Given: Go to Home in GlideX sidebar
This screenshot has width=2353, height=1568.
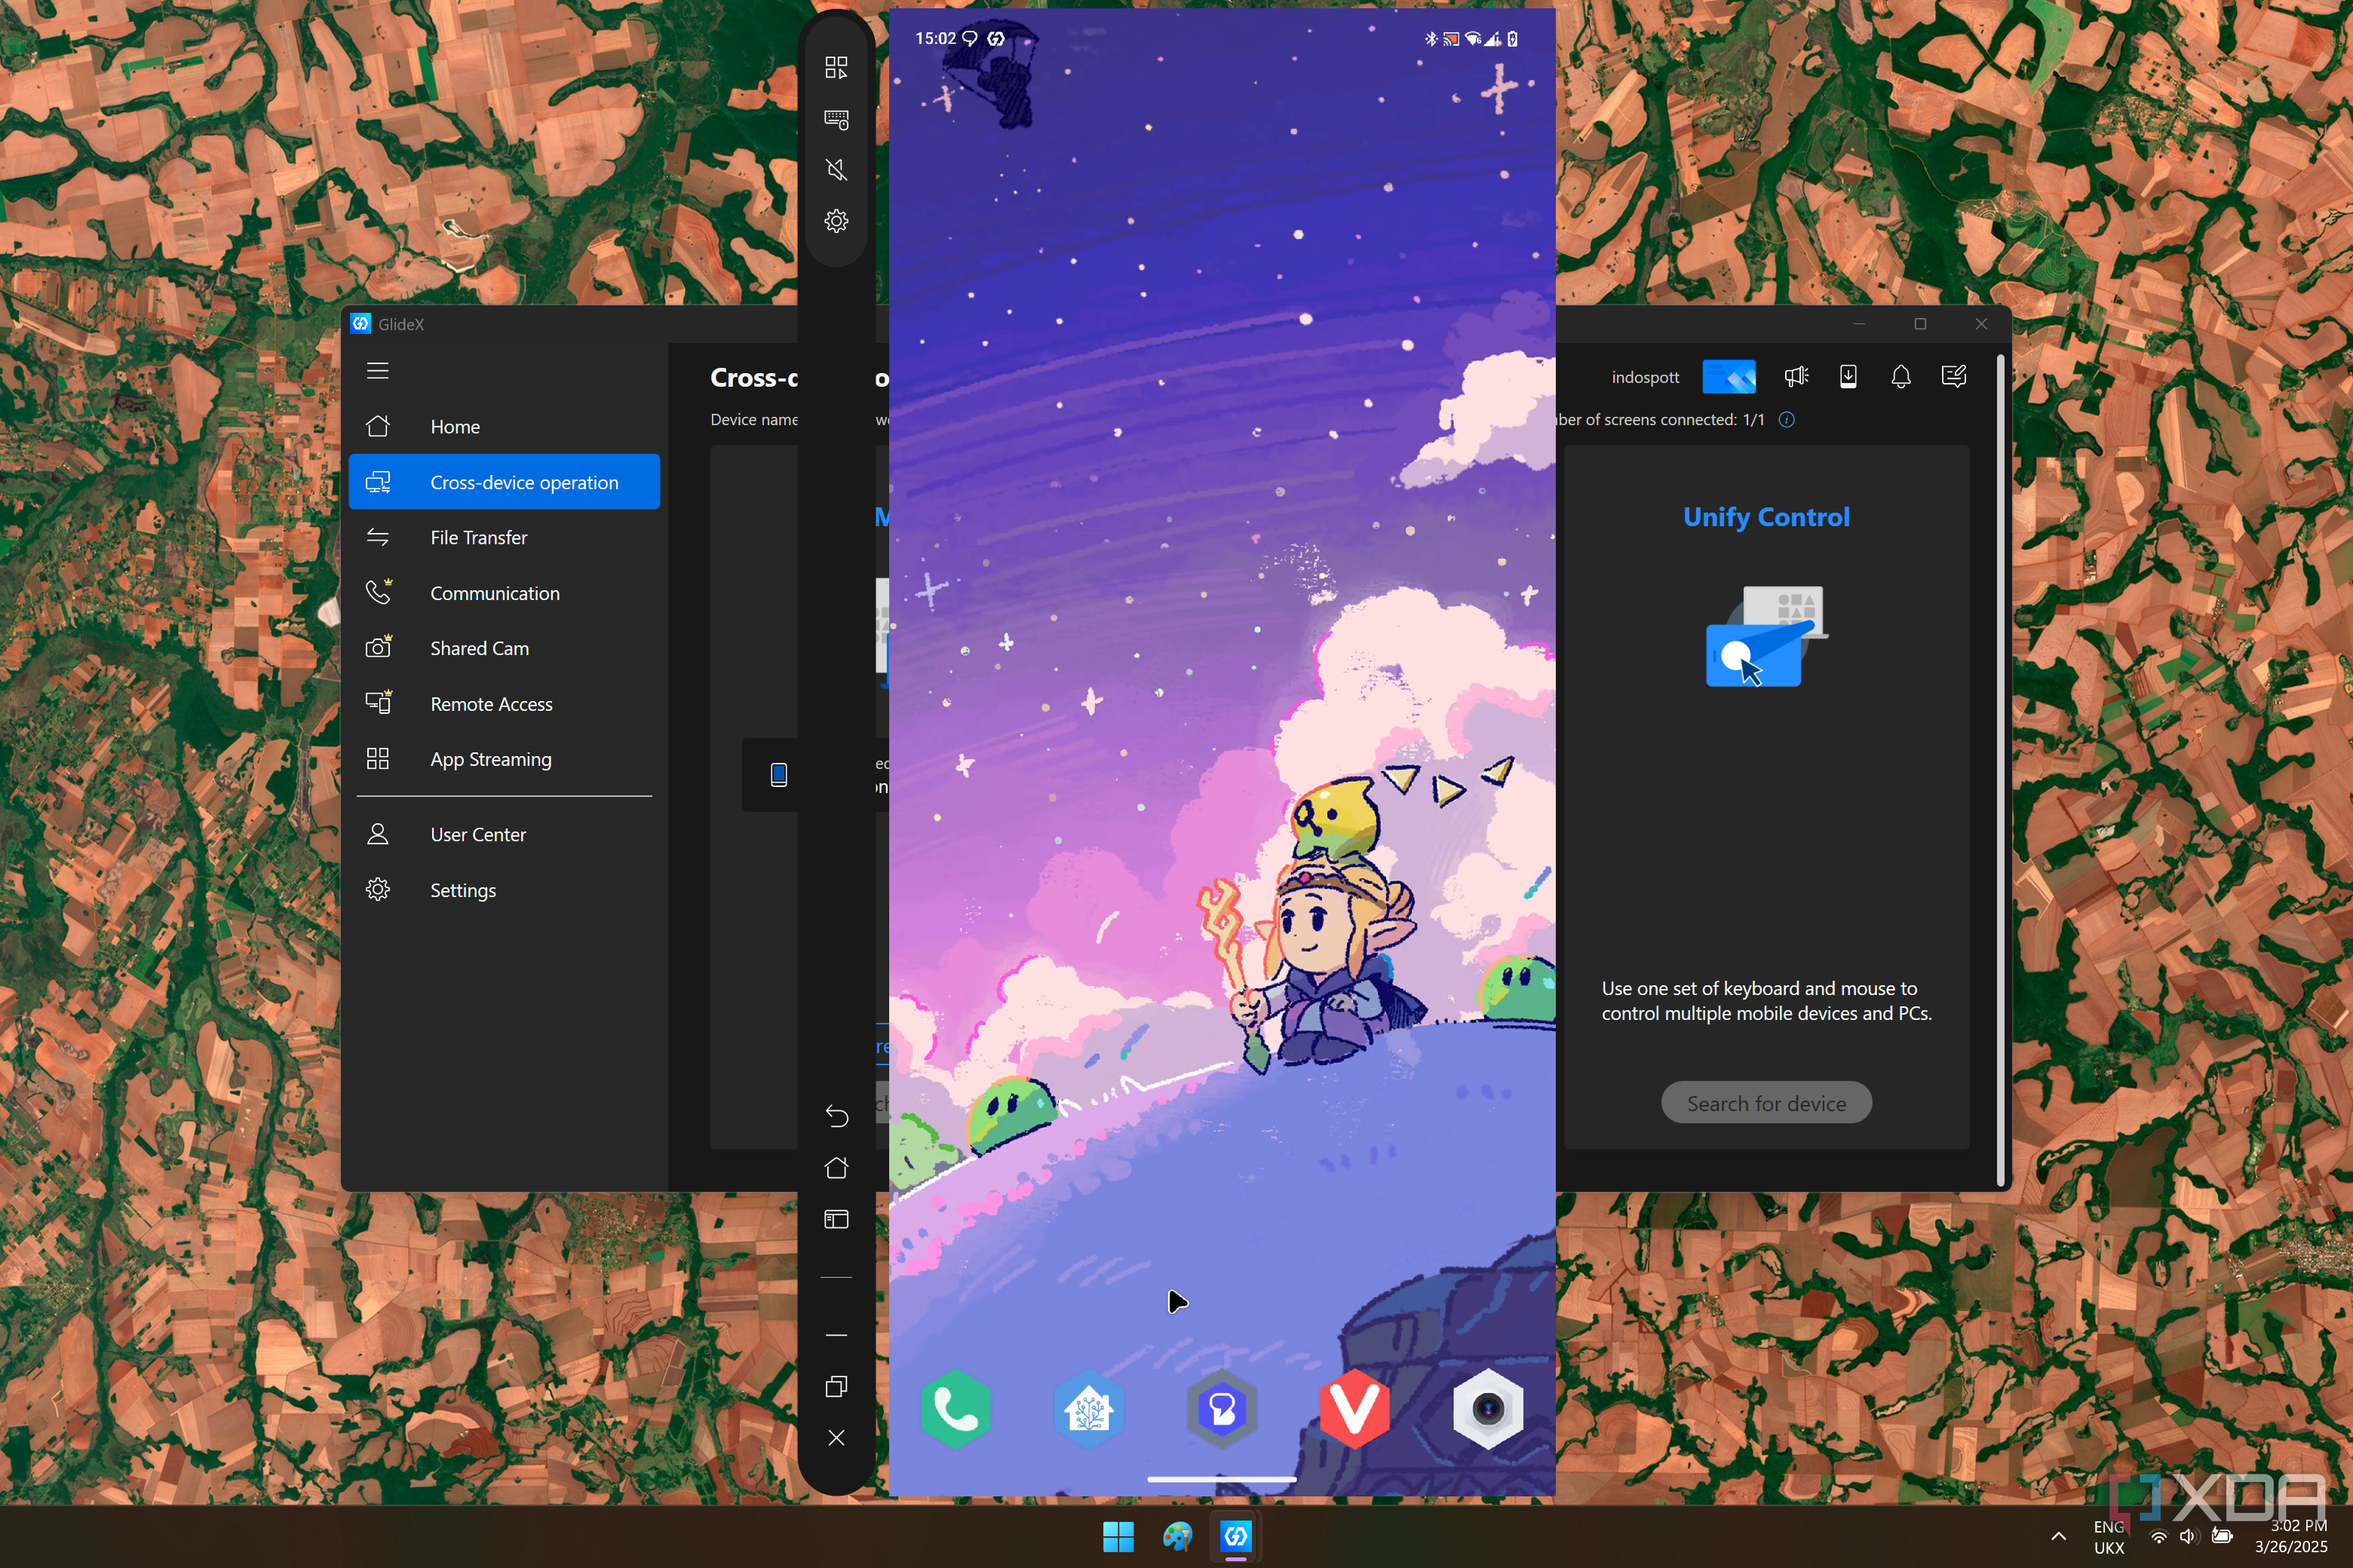Looking at the screenshot, I should point(505,426).
